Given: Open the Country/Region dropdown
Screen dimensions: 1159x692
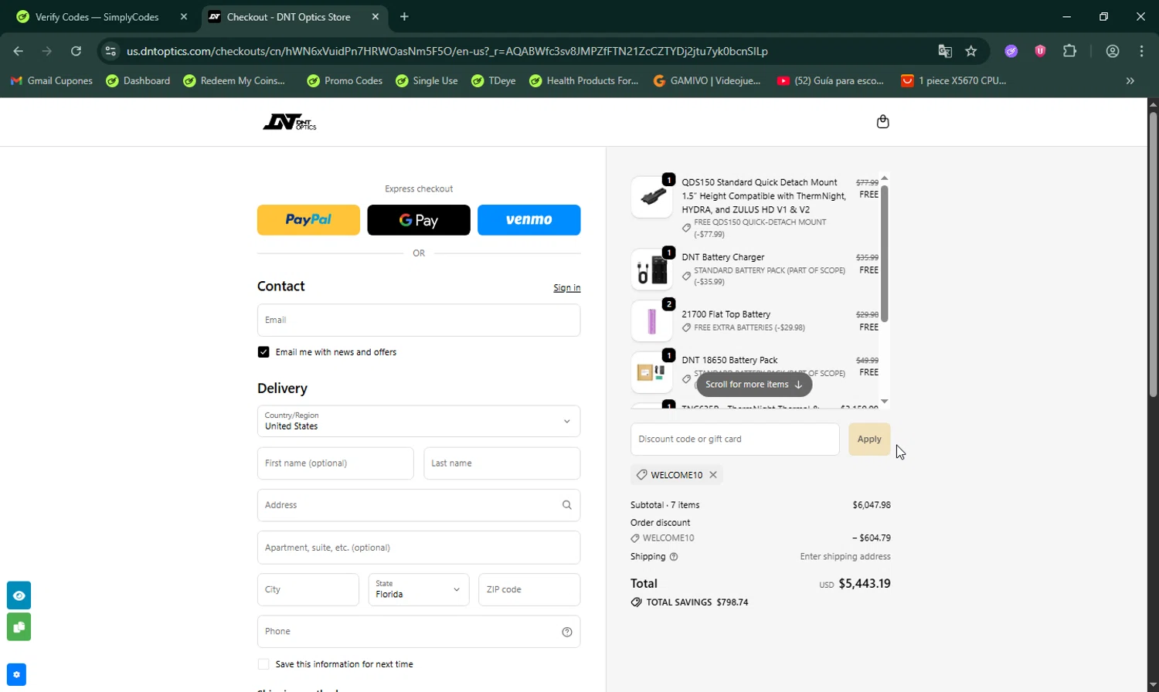Looking at the screenshot, I should click(x=419, y=422).
